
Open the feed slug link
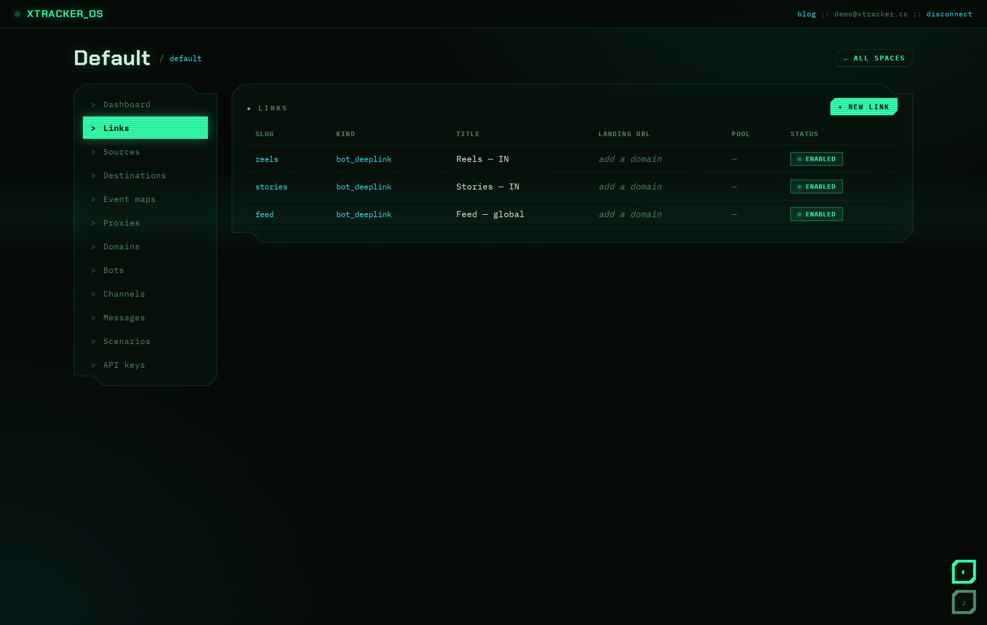(265, 214)
